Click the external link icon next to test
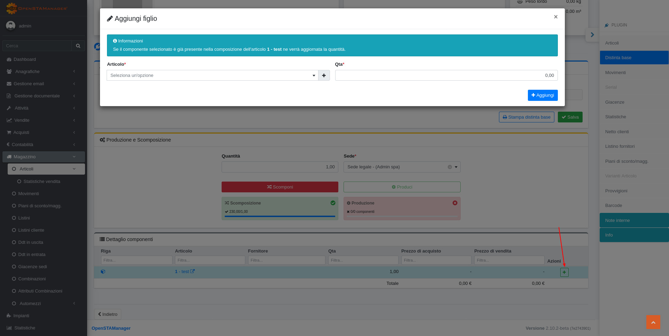The image size is (669, 336). pos(192,271)
